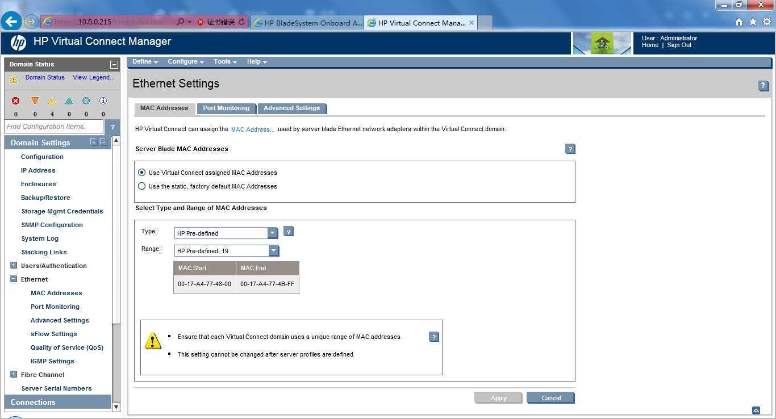
Task: Click the help icon beside the Type dropdown
Action: click(x=288, y=232)
